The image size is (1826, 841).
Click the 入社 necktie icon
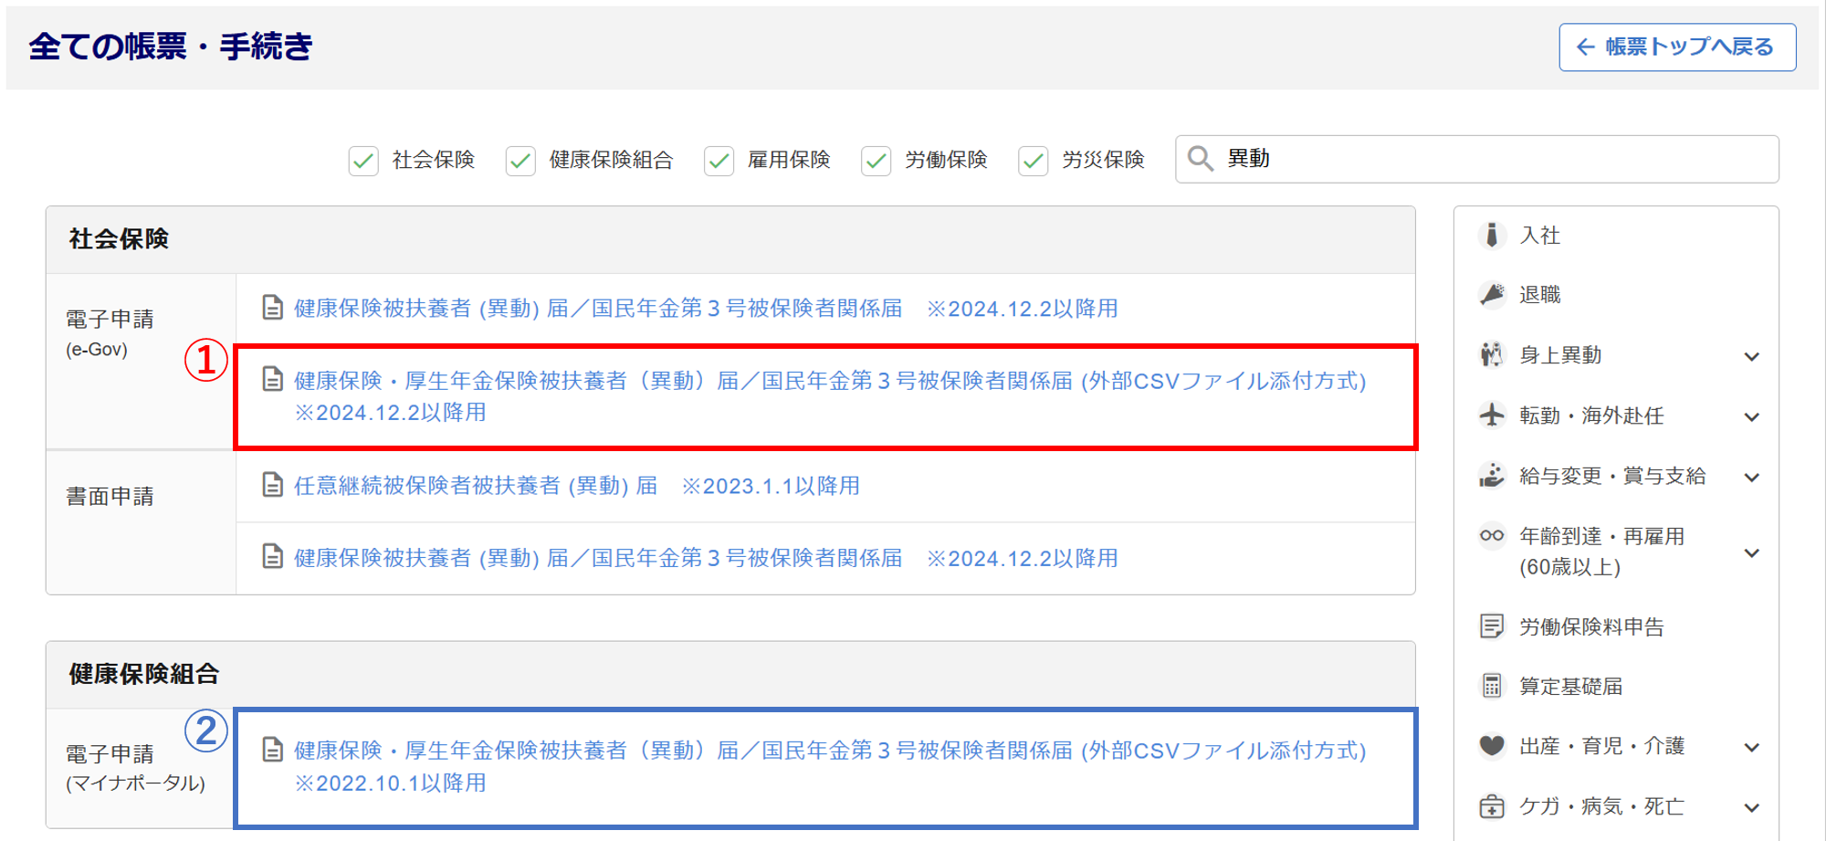pos(1492,235)
